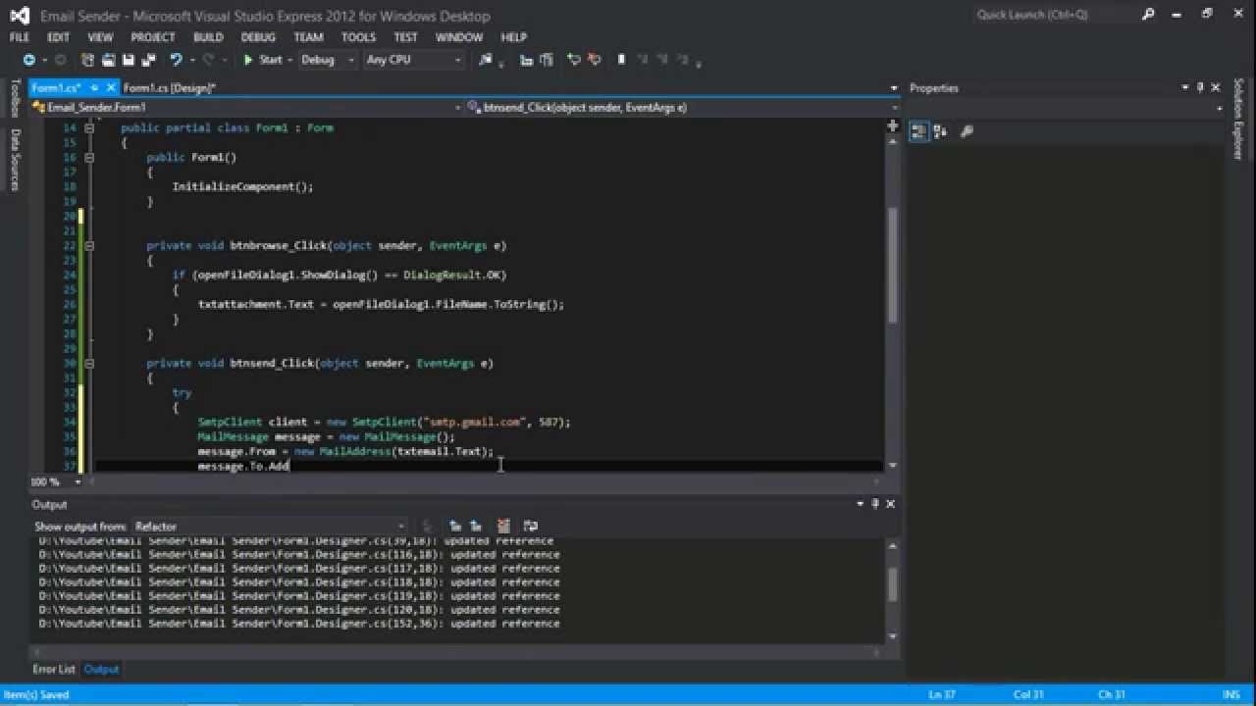Open the FILE menu
Image resolution: width=1256 pixels, height=706 pixels.
(20, 37)
